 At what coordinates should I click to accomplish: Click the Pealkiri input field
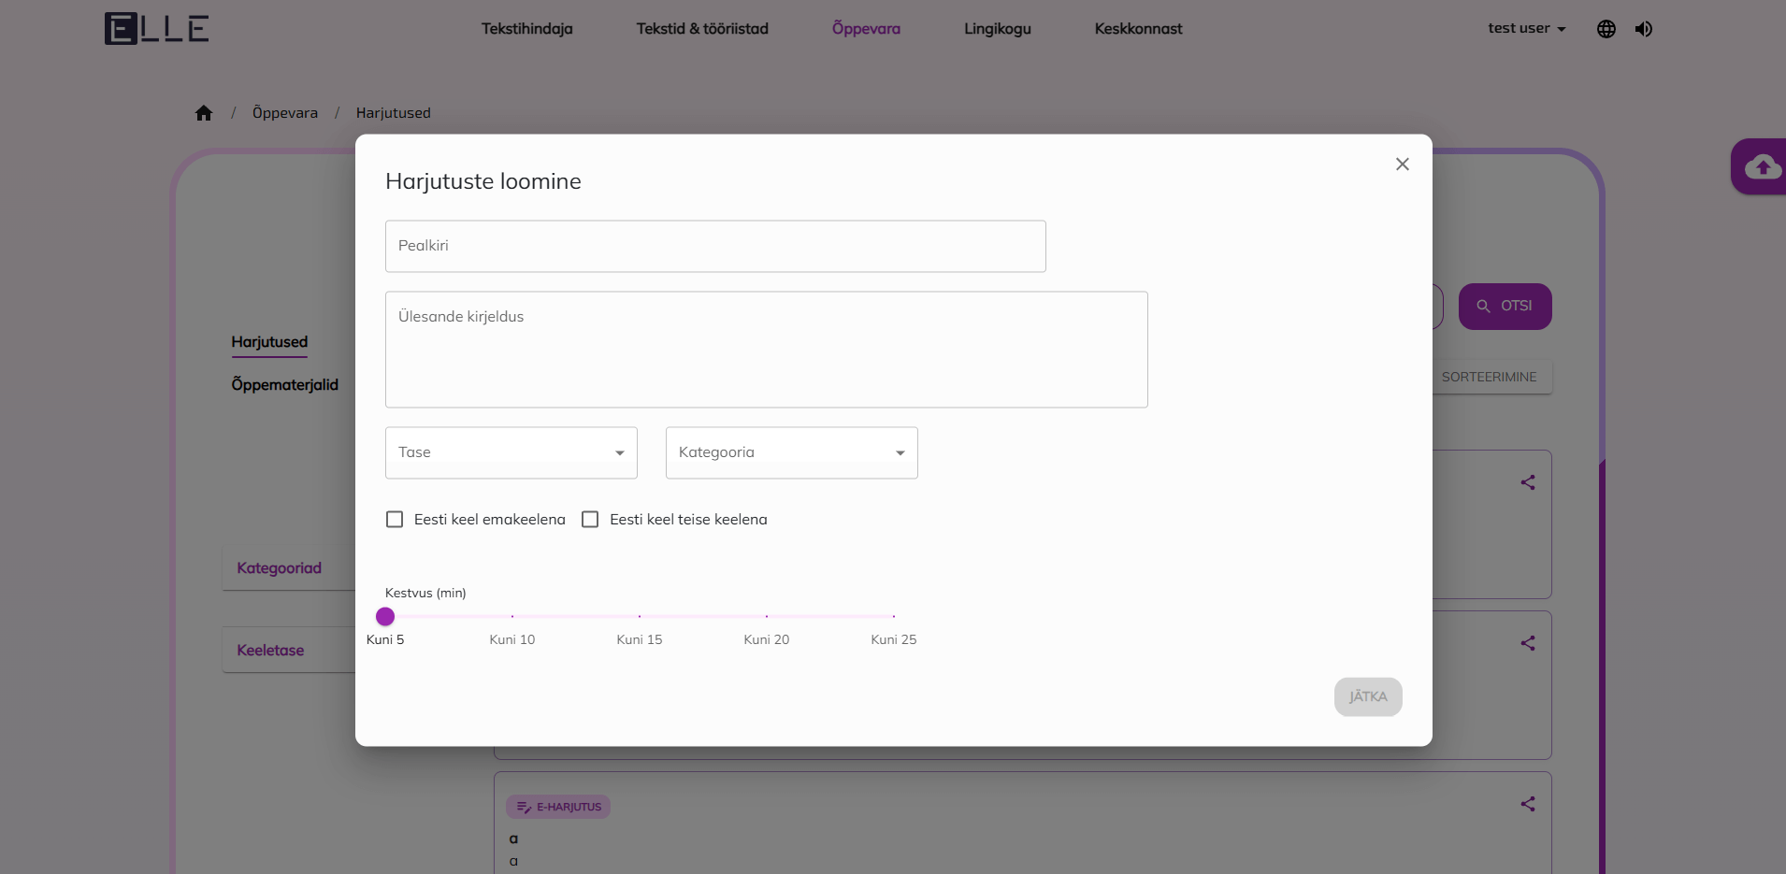click(x=714, y=246)
